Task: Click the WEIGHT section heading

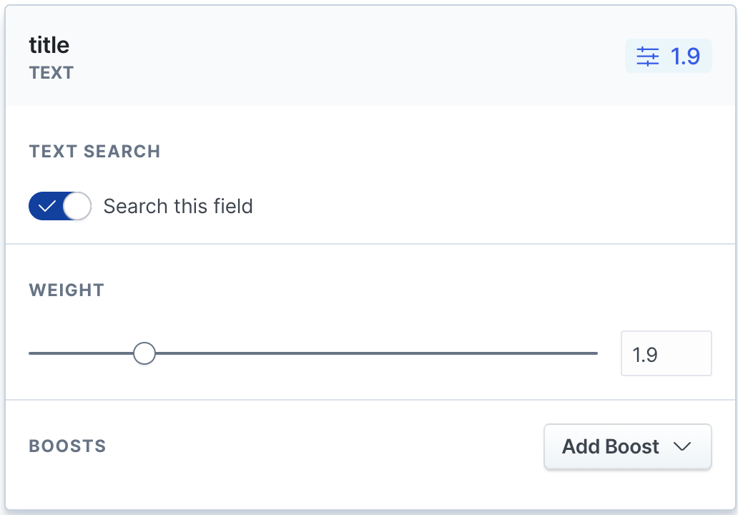Action: tap(67, 290)
